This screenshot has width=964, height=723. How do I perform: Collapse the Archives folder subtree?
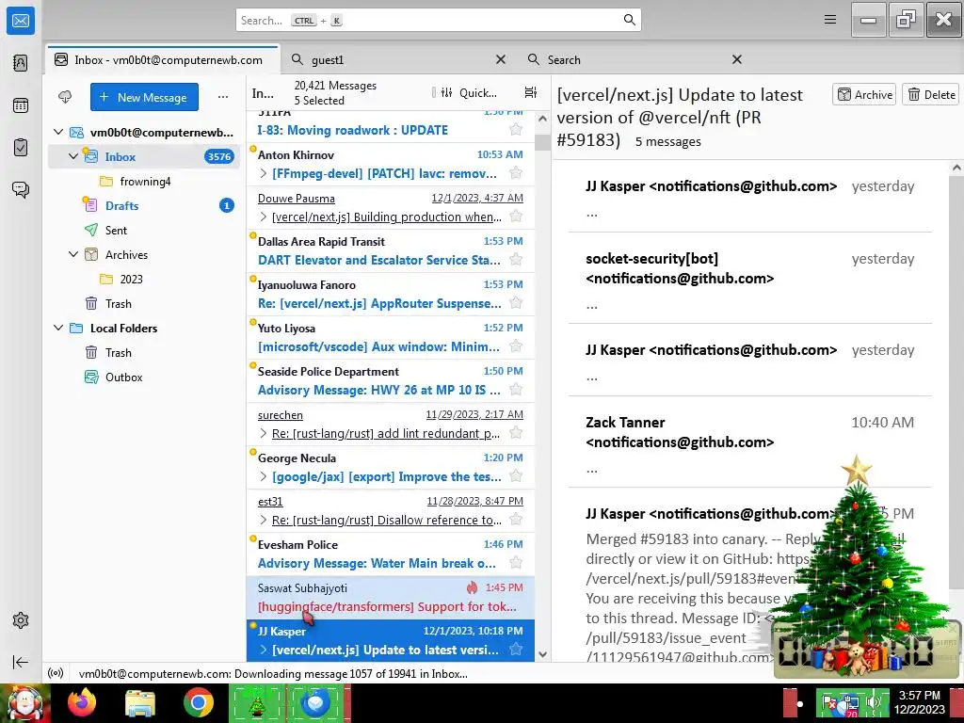tap(73, 254)
